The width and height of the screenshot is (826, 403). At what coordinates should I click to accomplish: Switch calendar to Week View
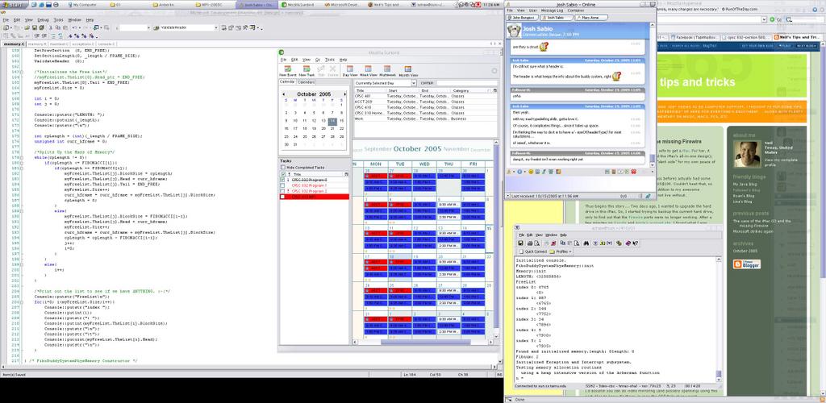tap(370, 72)
